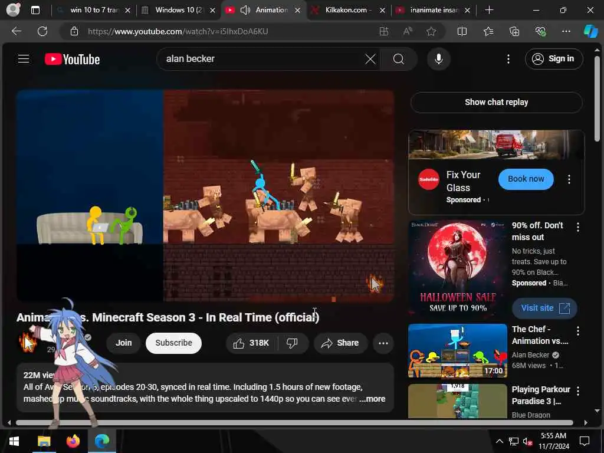Start voice search with the microphone
The image size is (604, 453).
tap(438, 59)
